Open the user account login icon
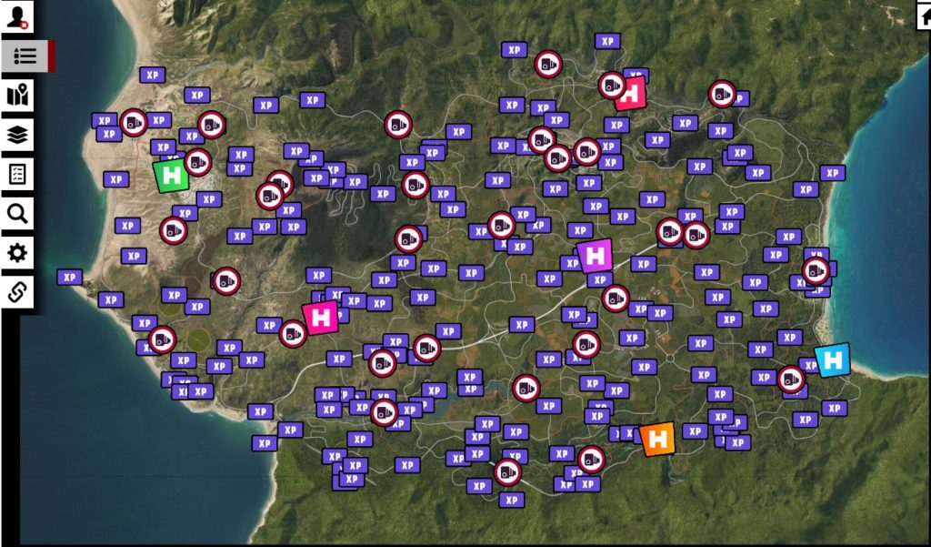Screen dimensions: 931x547 tap(17, 16)
